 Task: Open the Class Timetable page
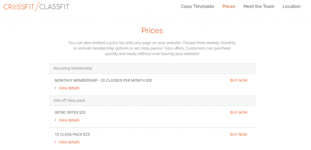tap(197, 6)
